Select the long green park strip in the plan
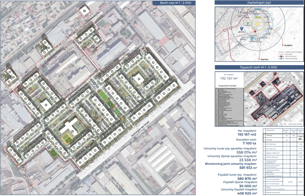 point(103,97)
